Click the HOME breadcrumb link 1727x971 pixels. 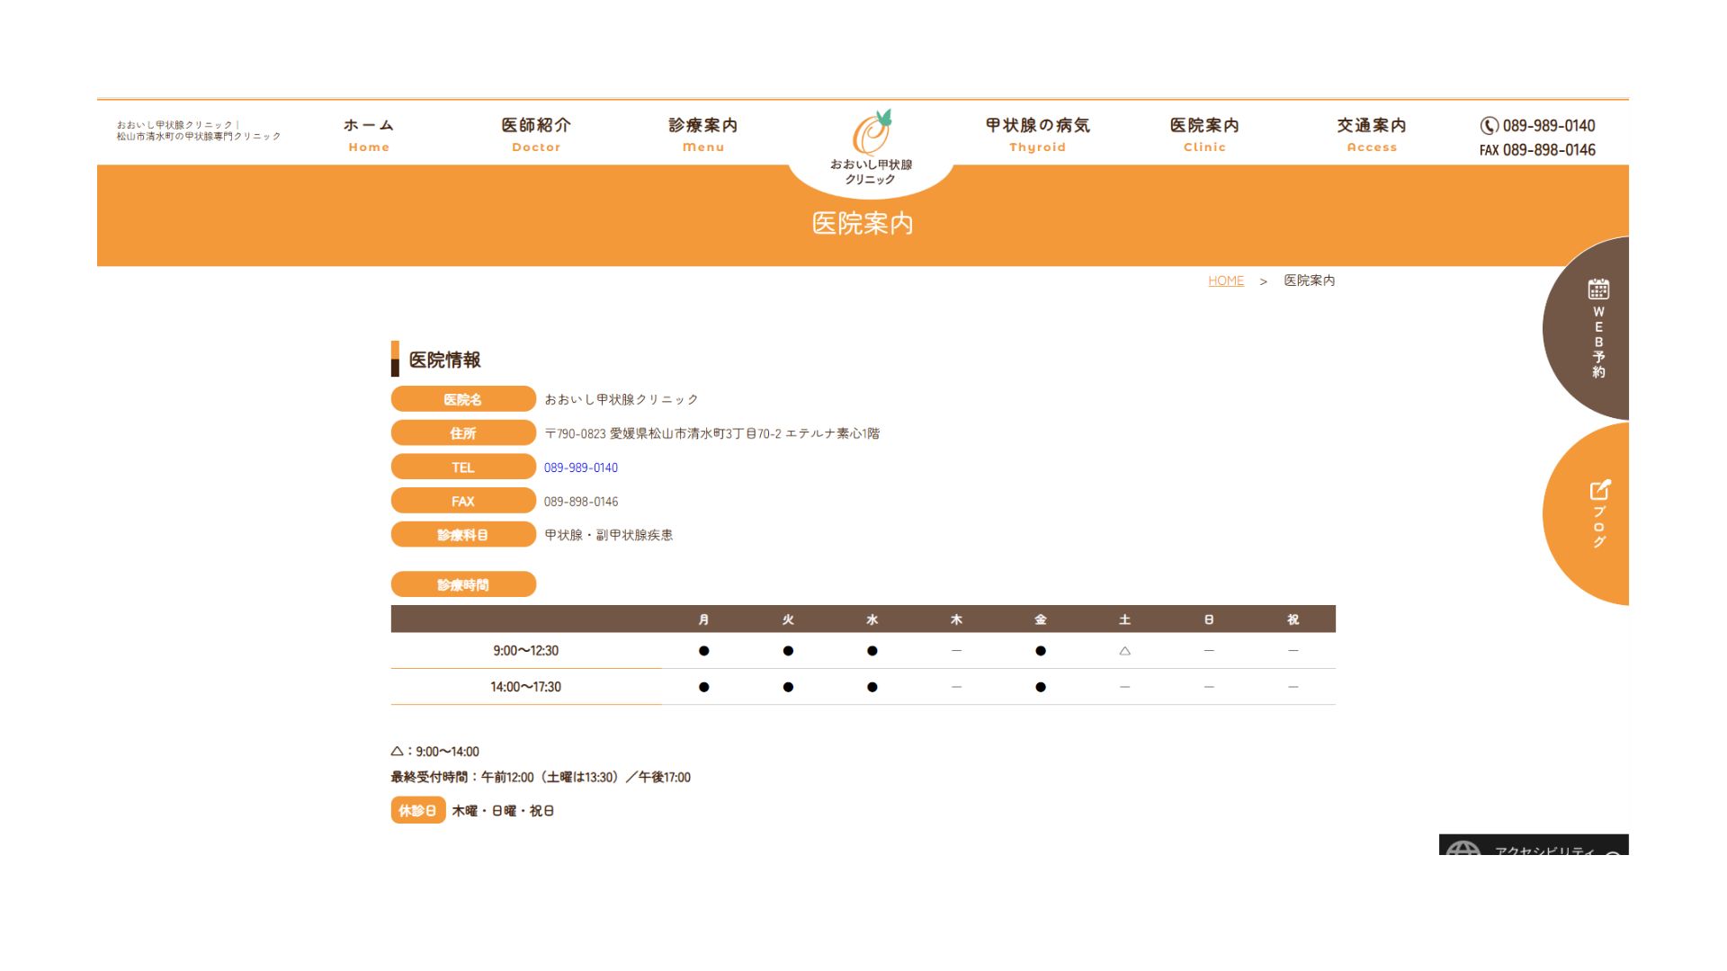point(1225,281)
